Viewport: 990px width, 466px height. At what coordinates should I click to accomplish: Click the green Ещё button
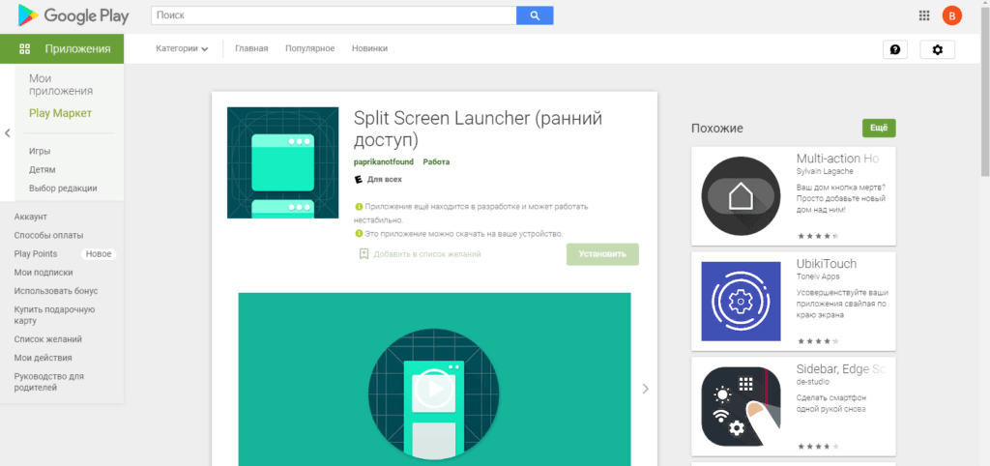879,128
